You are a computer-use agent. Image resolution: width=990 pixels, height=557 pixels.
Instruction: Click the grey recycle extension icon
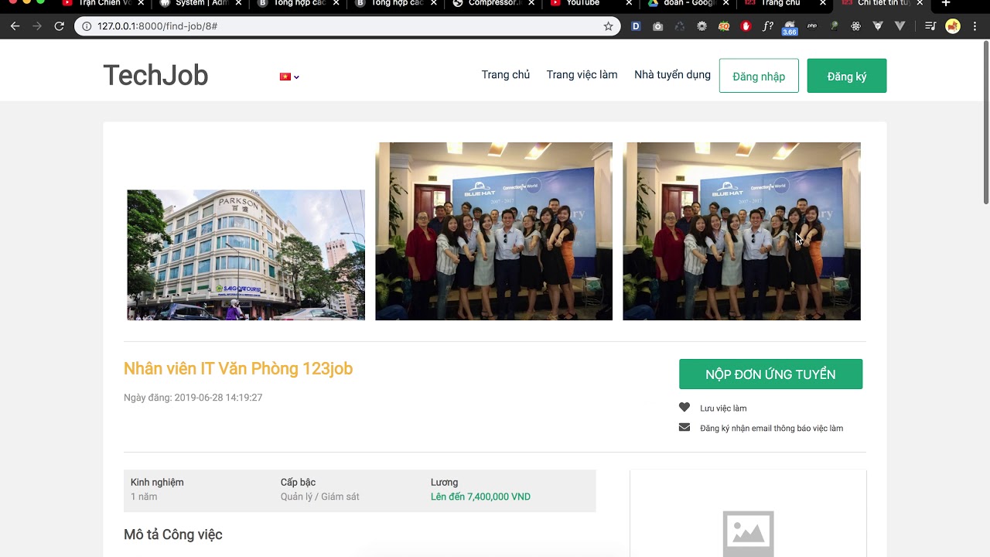pos(680,26)
